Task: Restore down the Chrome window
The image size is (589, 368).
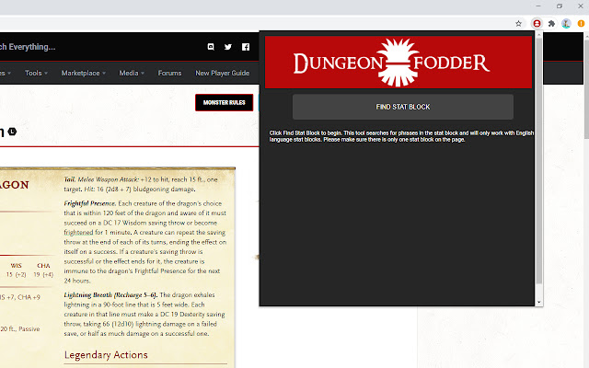Action: click(560, 6)
